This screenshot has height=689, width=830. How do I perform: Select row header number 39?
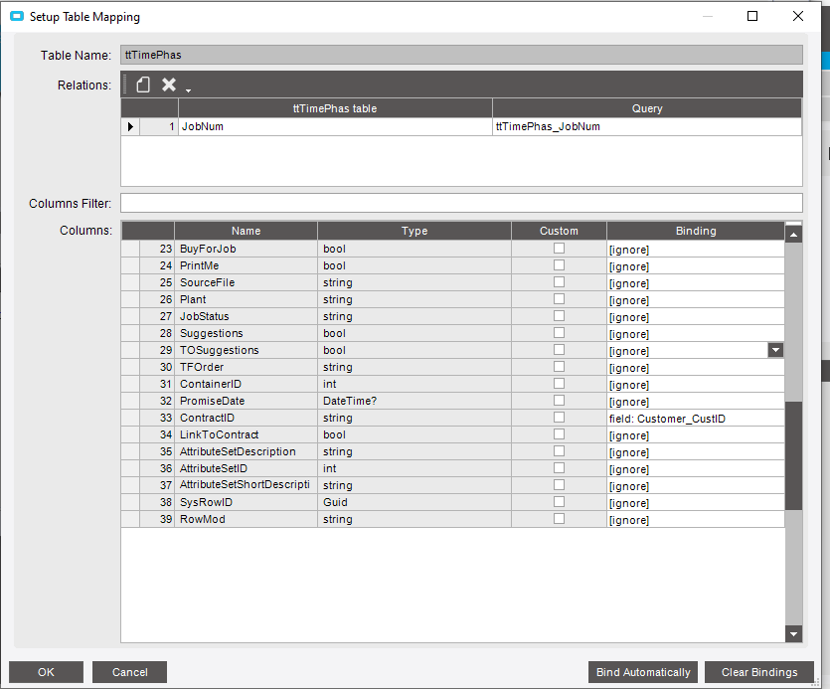pos(157,519)
